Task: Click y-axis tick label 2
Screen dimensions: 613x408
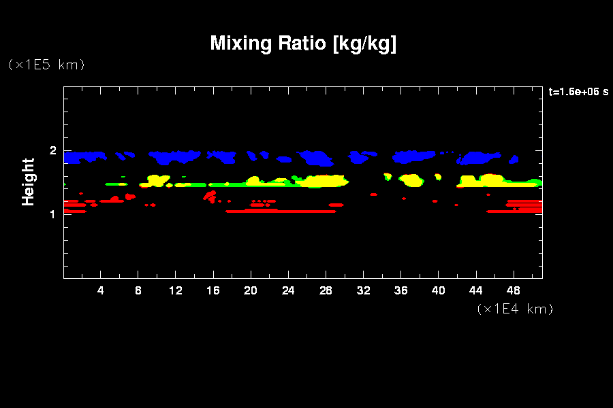Action: [53, 151]
